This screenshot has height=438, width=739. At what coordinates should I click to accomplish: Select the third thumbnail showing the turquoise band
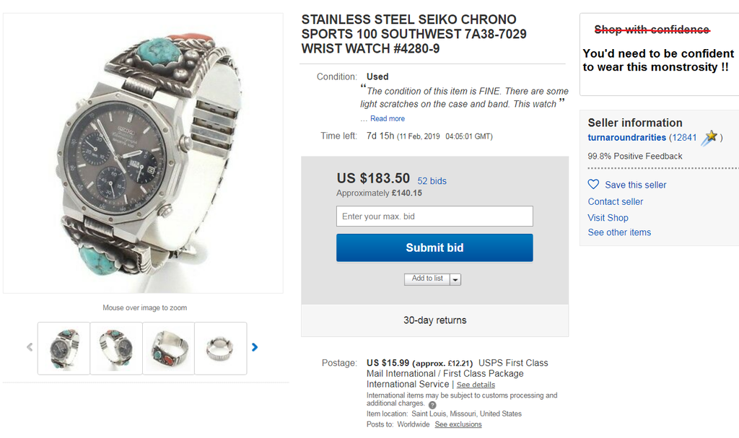click(169, 348)
